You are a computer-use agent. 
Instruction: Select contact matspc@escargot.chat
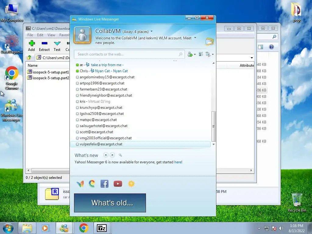[140, 120]
